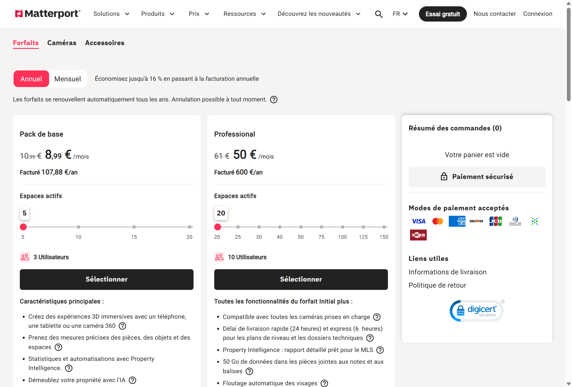Set Pack de base slider to 10 spaces
Image resolution: width=572 pixels, height=387 pixels.
(x=78, y=227)
